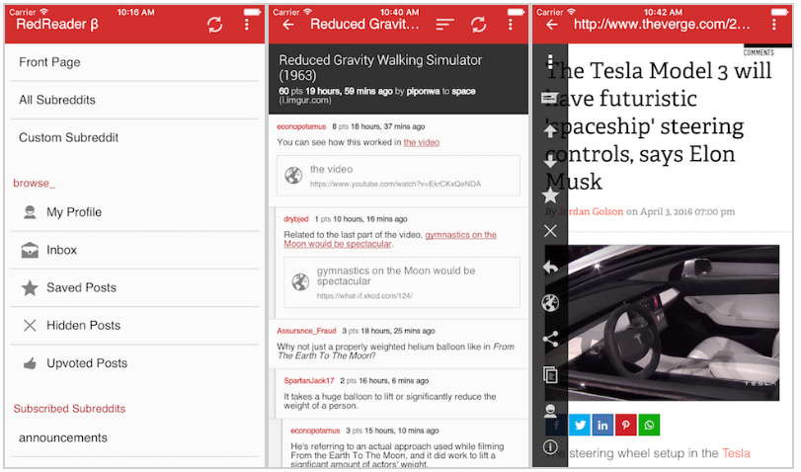Tap theverge.com URL in title bar

pyautogui.click(x=662, y=24)
